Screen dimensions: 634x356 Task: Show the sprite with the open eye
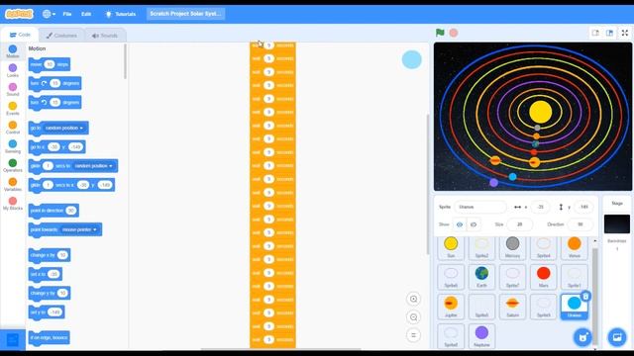tap(460, 224)
